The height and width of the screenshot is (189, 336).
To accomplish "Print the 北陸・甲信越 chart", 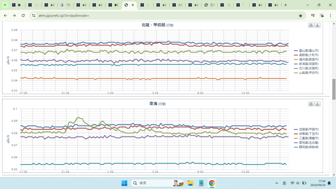I will (x=311, y=25).
